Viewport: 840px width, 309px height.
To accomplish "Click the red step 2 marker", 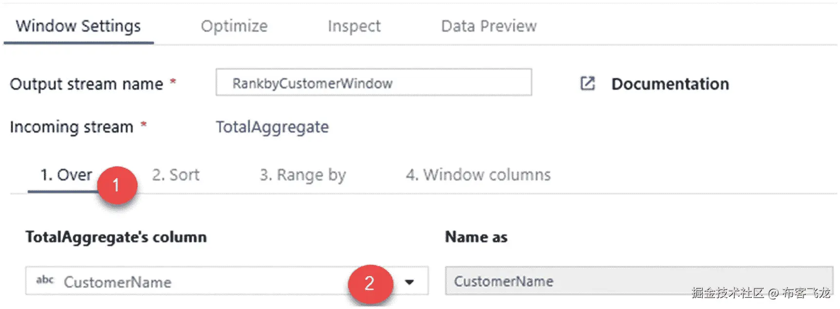I will point(370,283).
